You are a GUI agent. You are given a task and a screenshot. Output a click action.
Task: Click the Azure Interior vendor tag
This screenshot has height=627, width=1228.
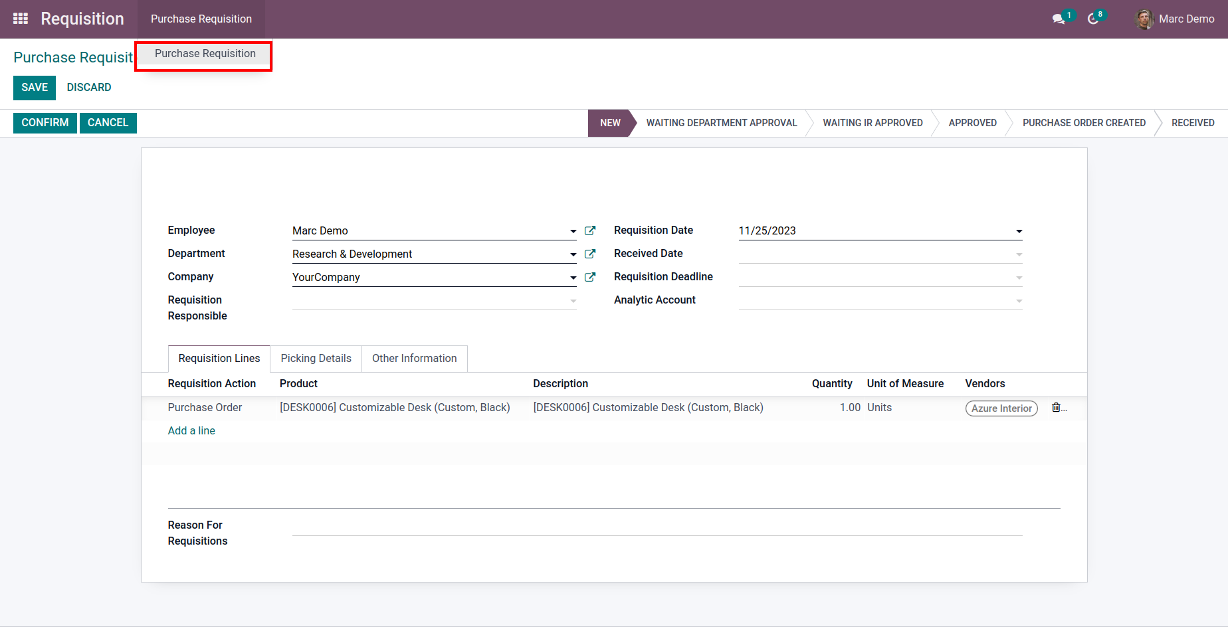1001,408
